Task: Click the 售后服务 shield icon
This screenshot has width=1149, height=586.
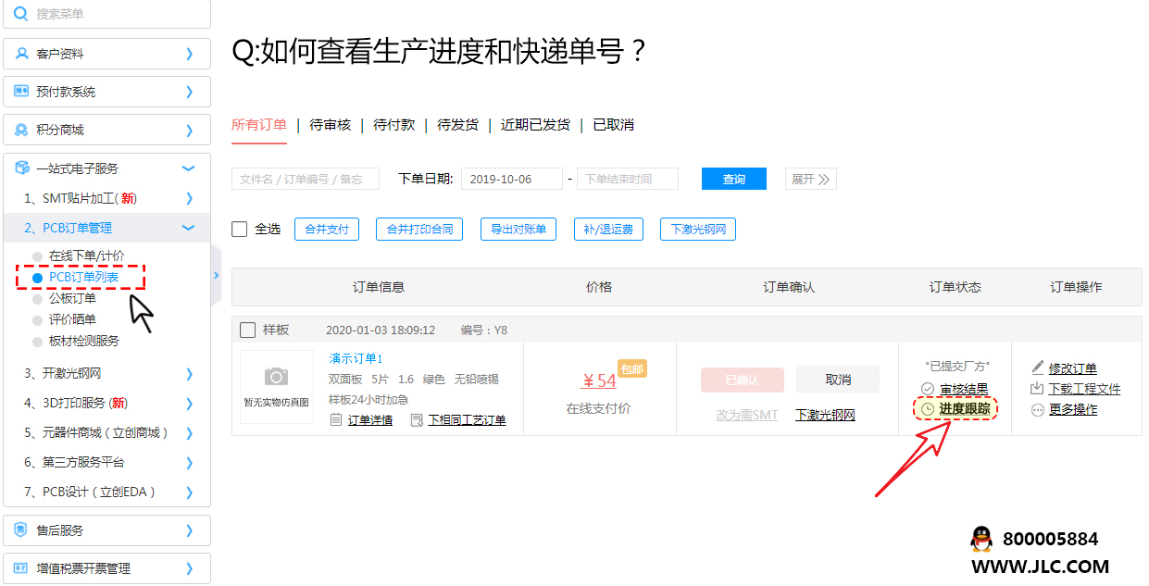Action: (21, 530)
